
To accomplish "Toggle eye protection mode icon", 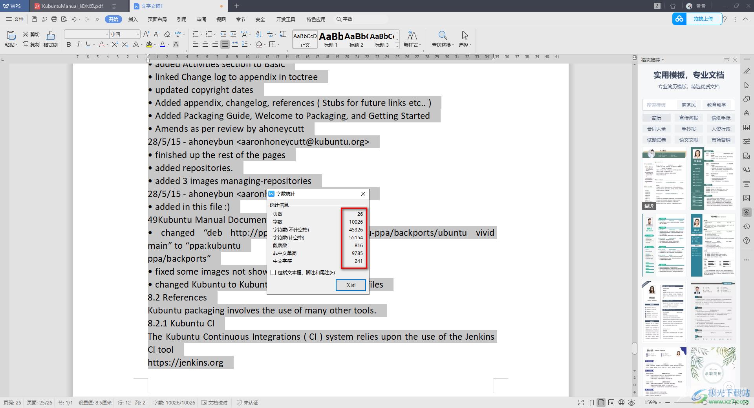I will (x=631, y=403).
